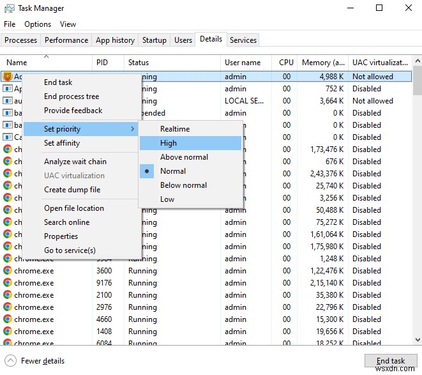Click the PID 4660 cell
Viewport: 422px width, 375px height.
point(104,319)
